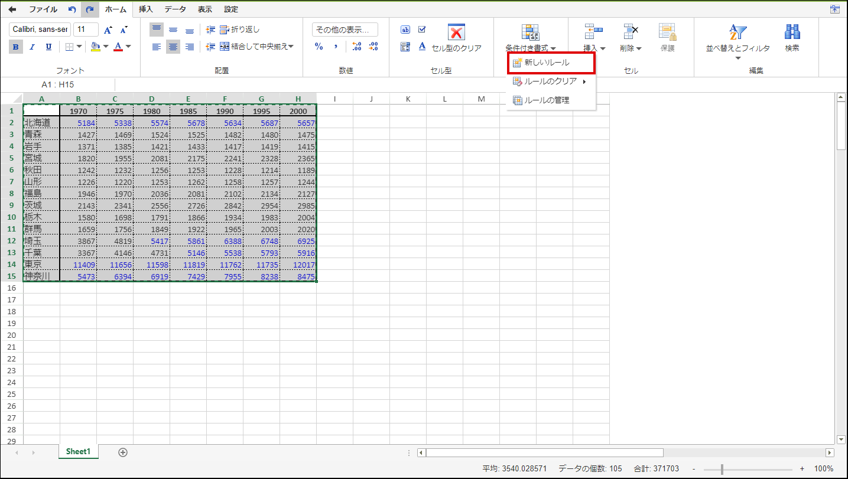Click the zoom out minus button
Image resolution: width=848 pixels, height=479 pixels.
click(x=694, y=469)
